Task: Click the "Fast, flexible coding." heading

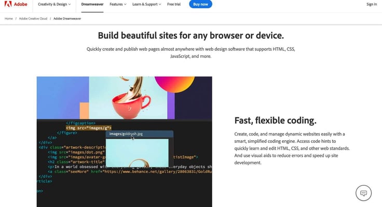Action: 275,121
